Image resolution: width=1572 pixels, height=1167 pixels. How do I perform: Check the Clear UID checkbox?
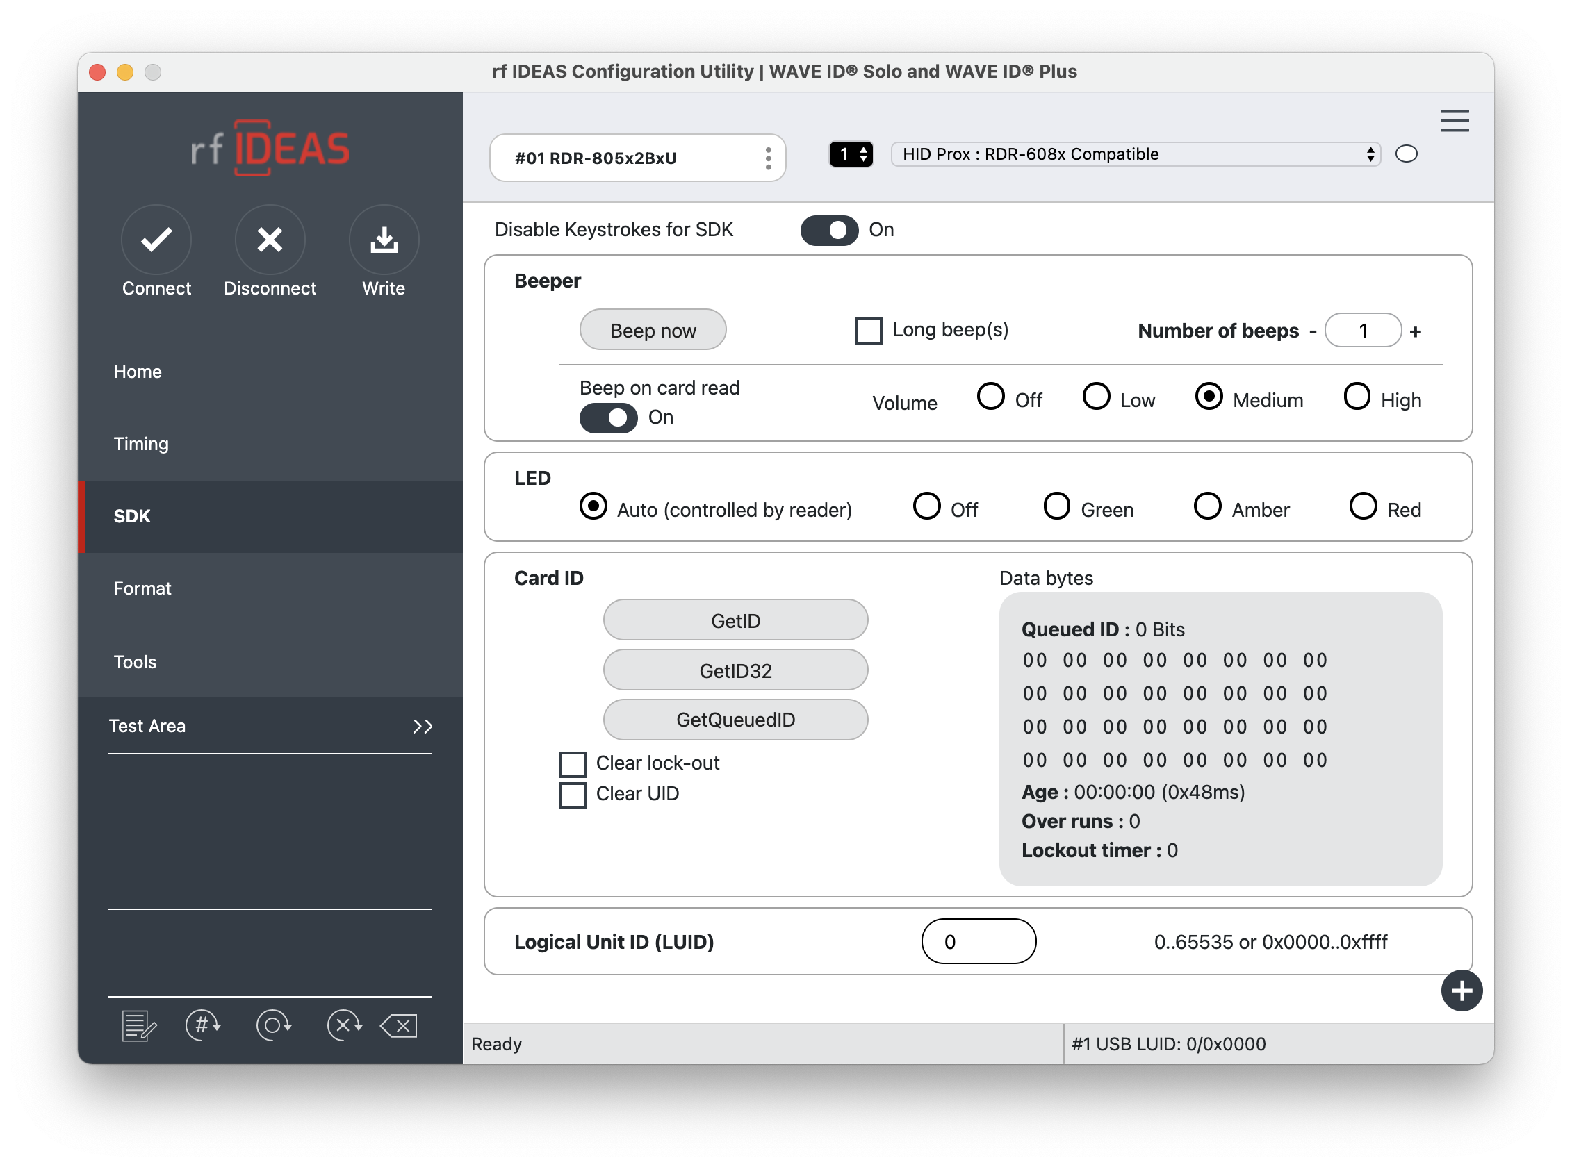pyautogui.click(x=572, y=794)
